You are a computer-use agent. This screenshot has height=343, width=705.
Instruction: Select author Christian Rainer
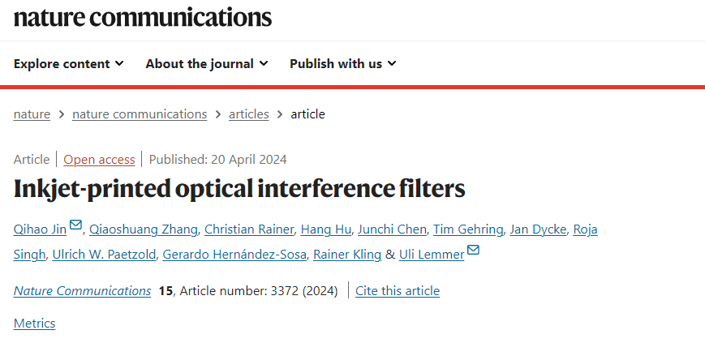pyautogui.click(x=249, y=229)
